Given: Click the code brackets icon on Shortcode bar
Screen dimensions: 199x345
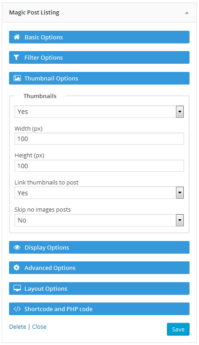Looking at the screenshot, I should [17, 309].
